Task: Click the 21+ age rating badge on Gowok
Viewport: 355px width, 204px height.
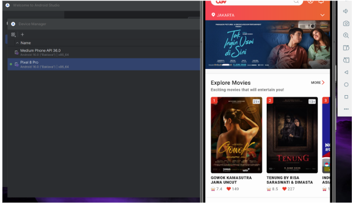Action: click(256, 101)
